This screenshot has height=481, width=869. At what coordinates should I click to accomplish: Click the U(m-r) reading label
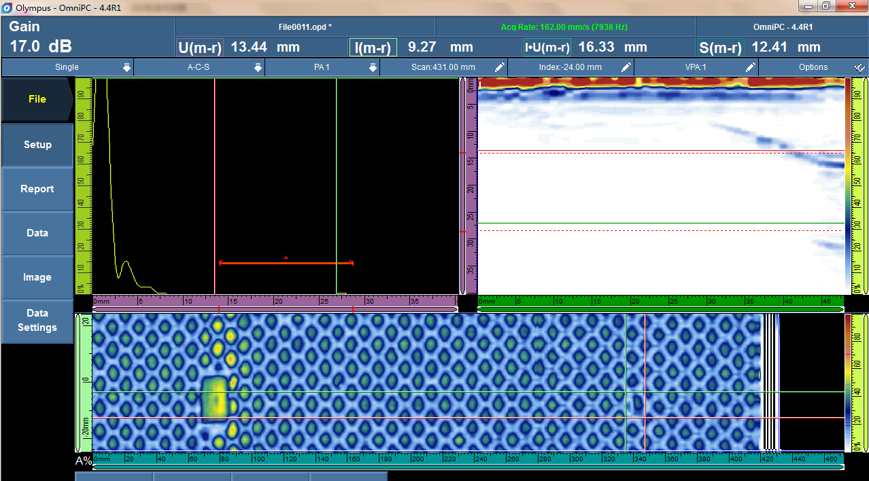pos(199,48)
